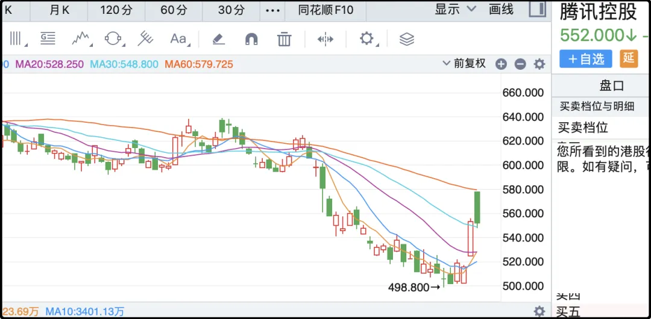
Task: Click the eraser tool icon
Action: coord(218,39)
